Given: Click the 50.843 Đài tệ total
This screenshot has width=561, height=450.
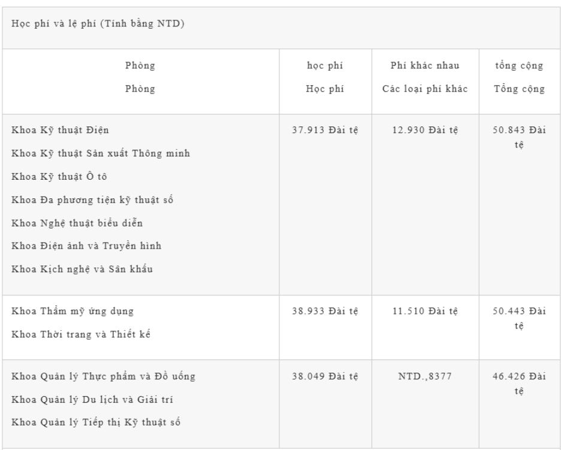Looking at the screenshot, I should click(519, 135).
